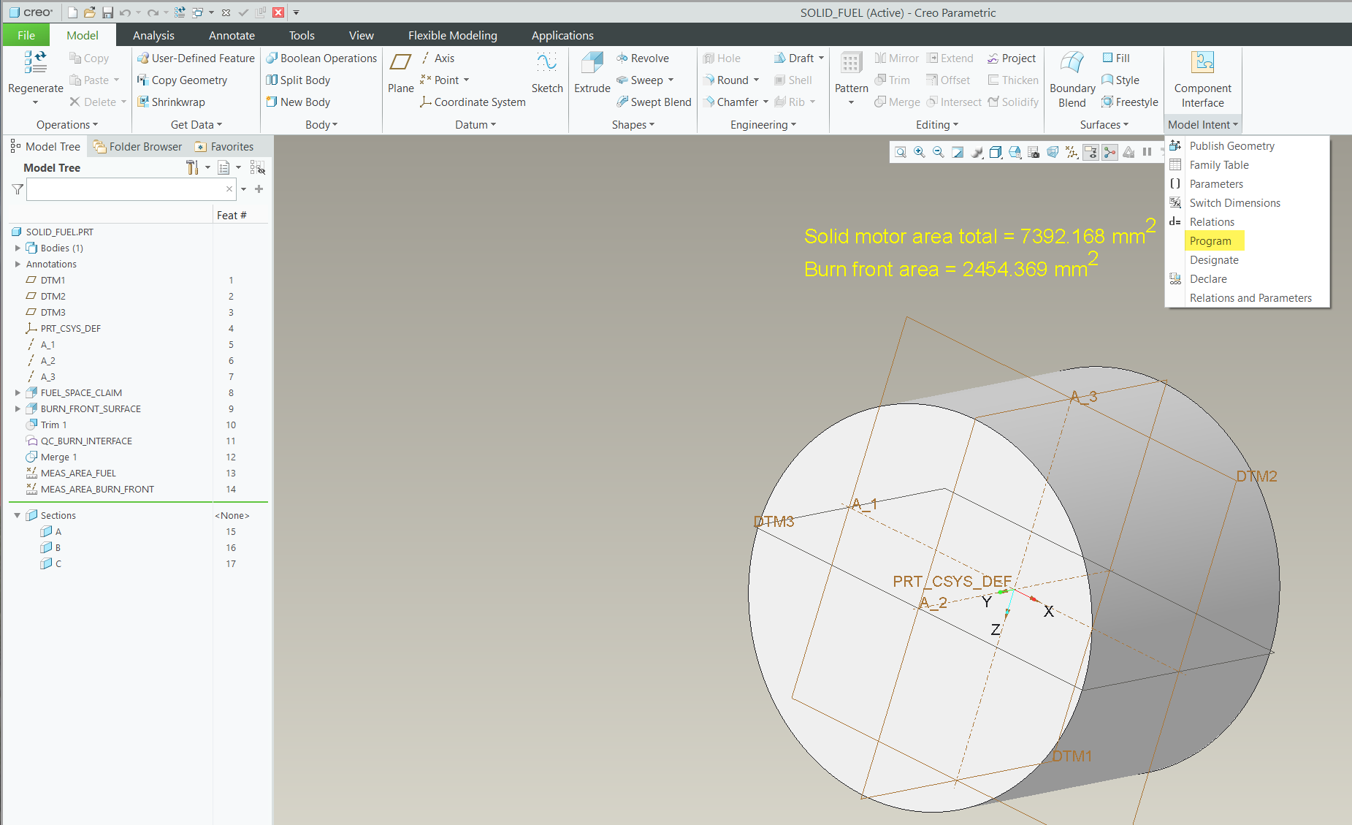Activate the Revolve feature
1352x825 pixels.
coord(643,58)
